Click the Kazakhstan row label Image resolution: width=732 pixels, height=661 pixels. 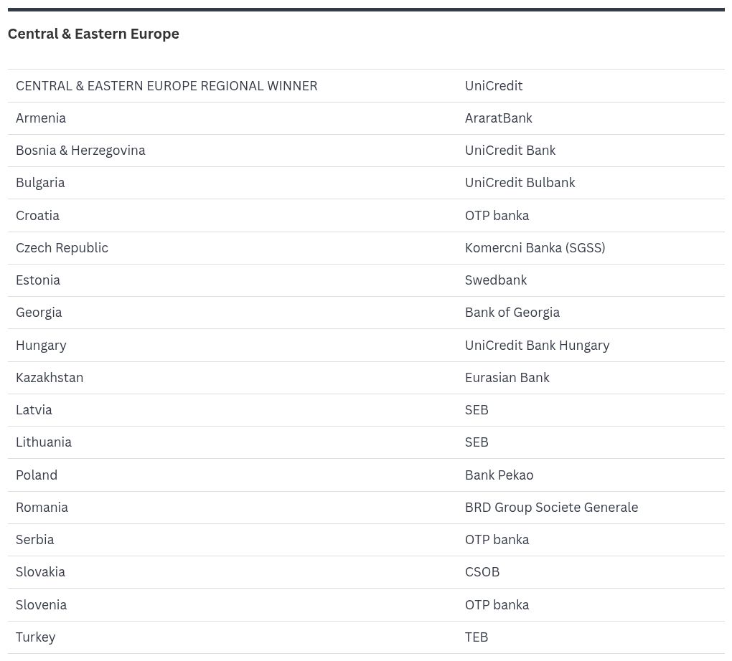click(x=50, y=377)
